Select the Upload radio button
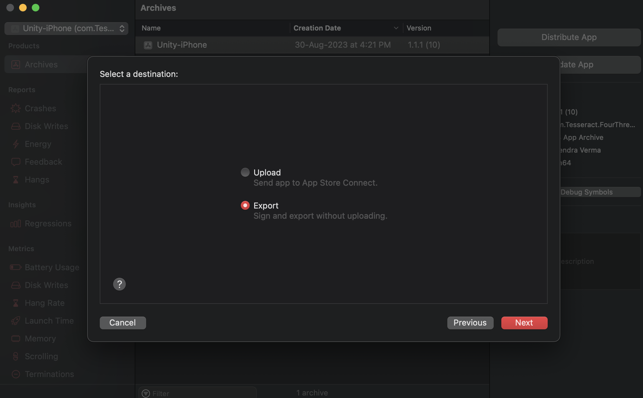The width and height of the screenshot is (643, 398). (245, 172)
